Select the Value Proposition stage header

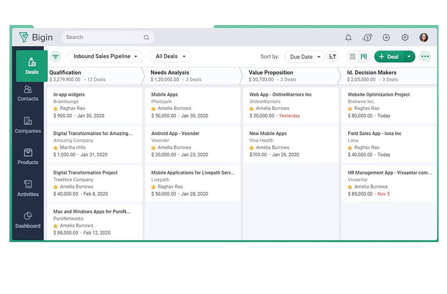[x=291, y=76]
